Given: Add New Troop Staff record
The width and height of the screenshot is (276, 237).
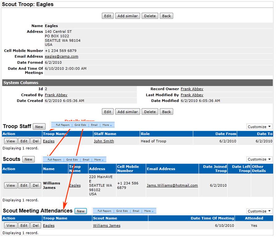Looking at the screenshot, I should (39, 127).
